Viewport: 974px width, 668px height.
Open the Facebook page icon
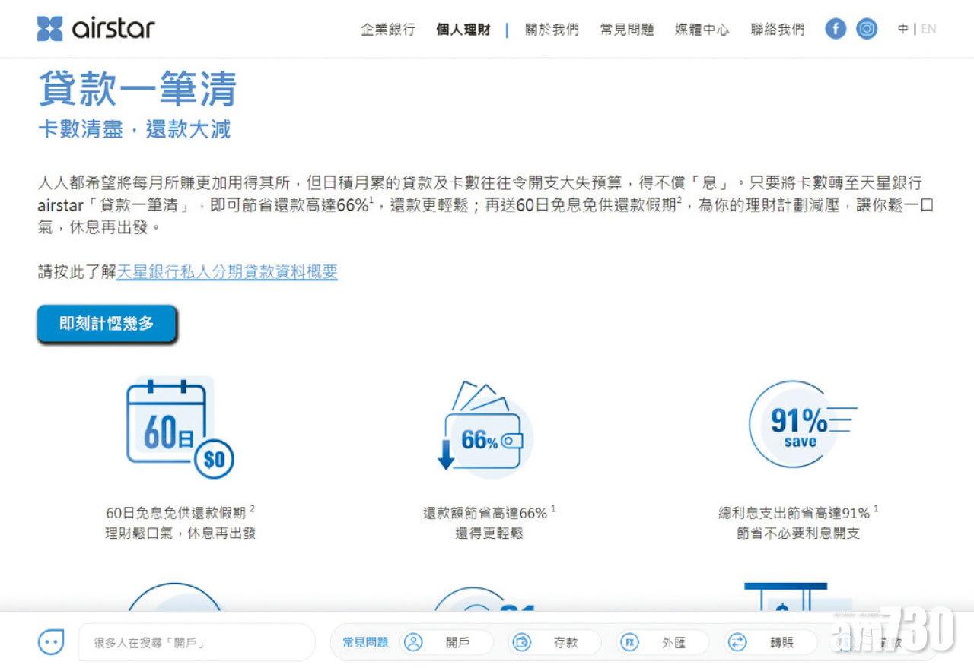pyautogui.click(x=836, y=29)
